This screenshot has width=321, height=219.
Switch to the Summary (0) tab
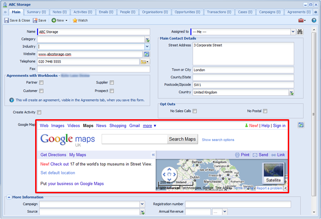click(37, 12)
